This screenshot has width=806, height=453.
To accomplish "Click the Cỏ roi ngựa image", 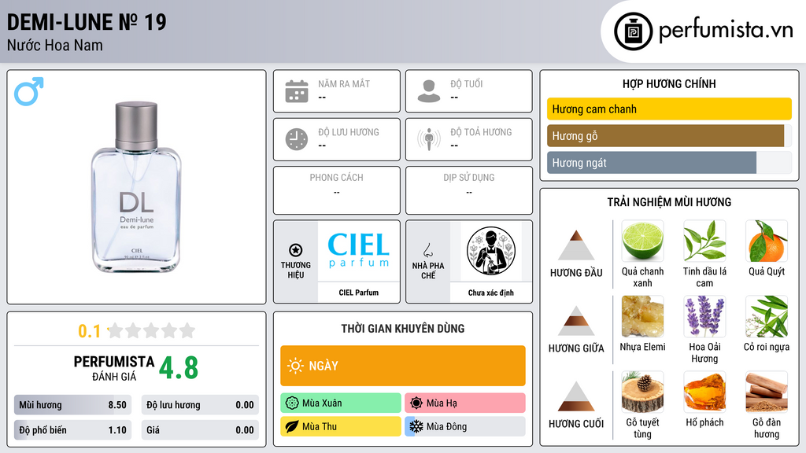I will coord(767,316).
